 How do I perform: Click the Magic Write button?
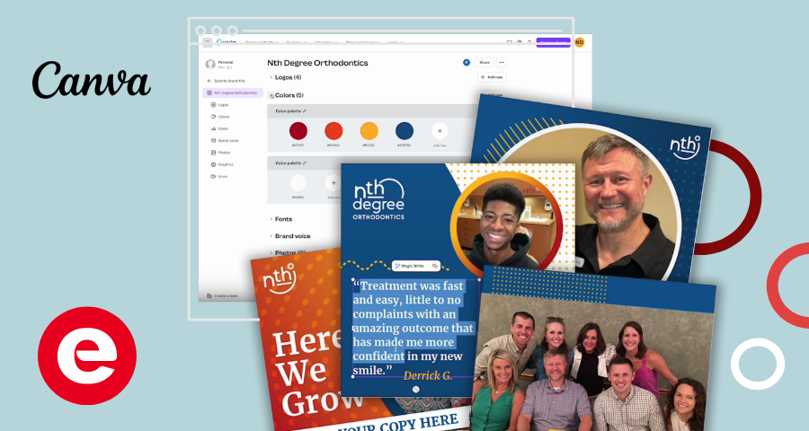pos(410,266)
